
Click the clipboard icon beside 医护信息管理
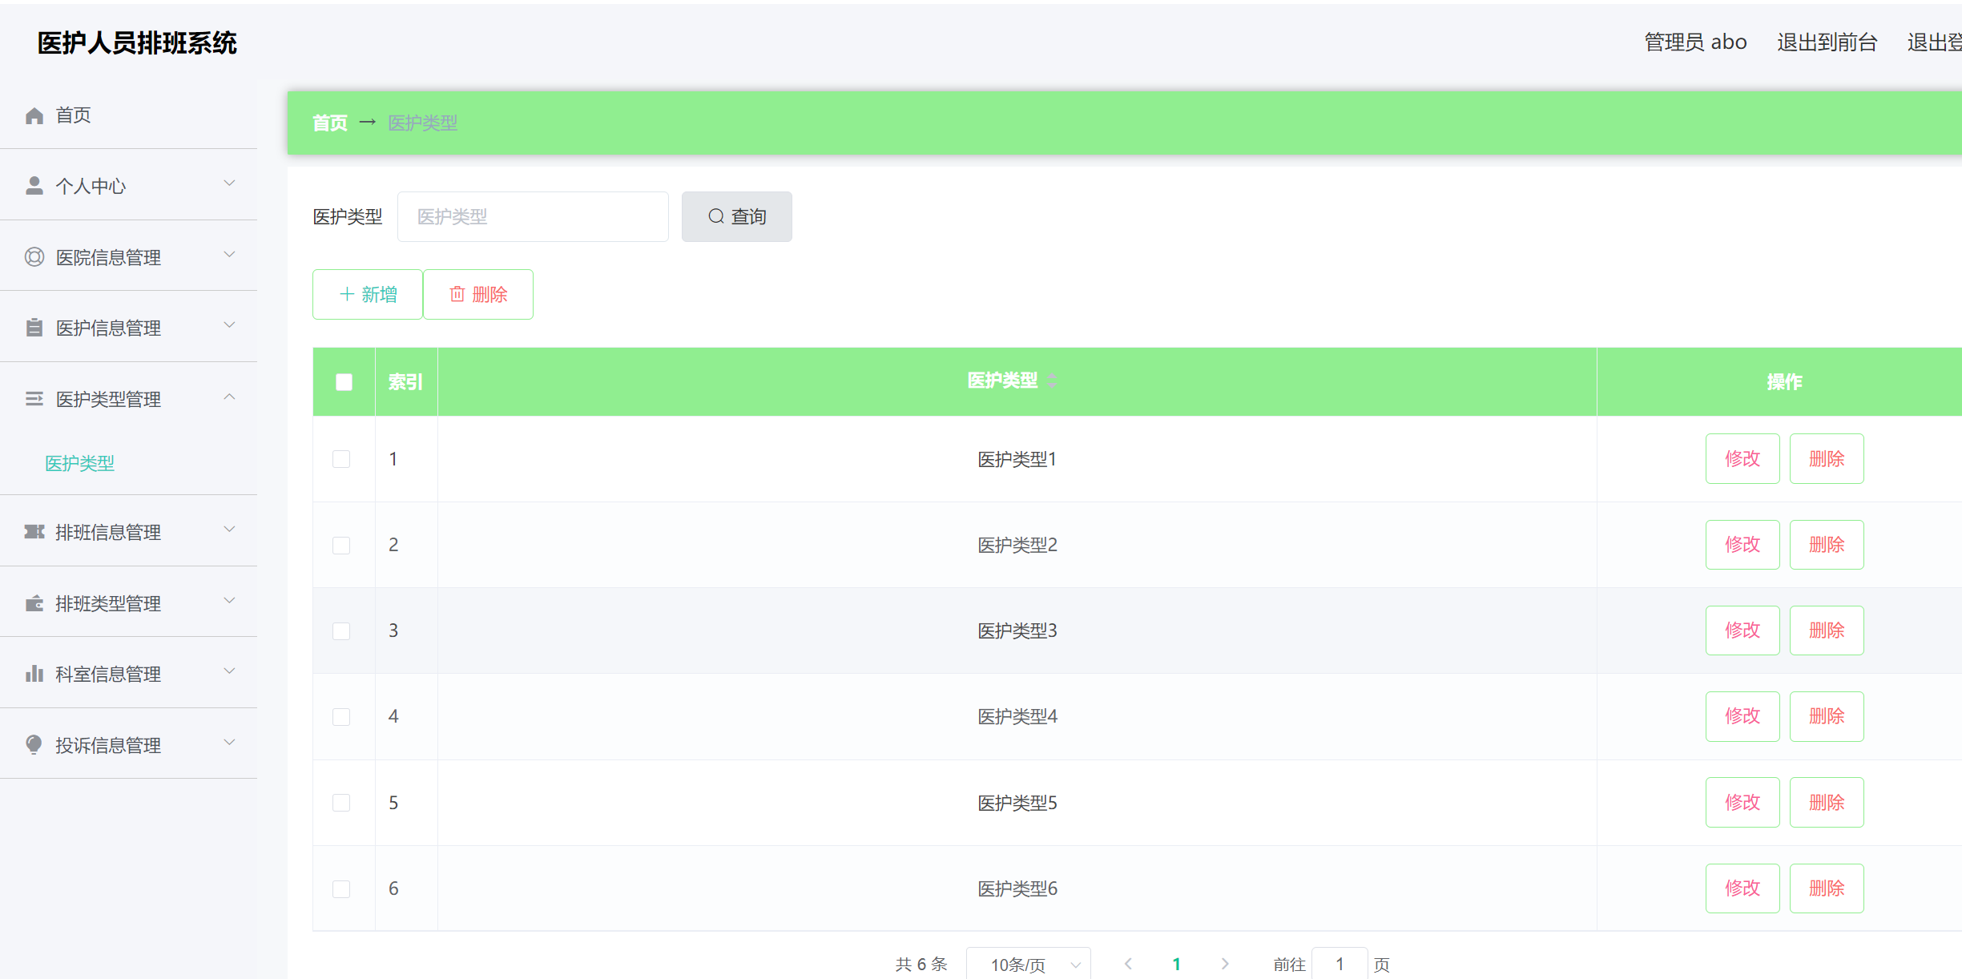pos(34,328)
